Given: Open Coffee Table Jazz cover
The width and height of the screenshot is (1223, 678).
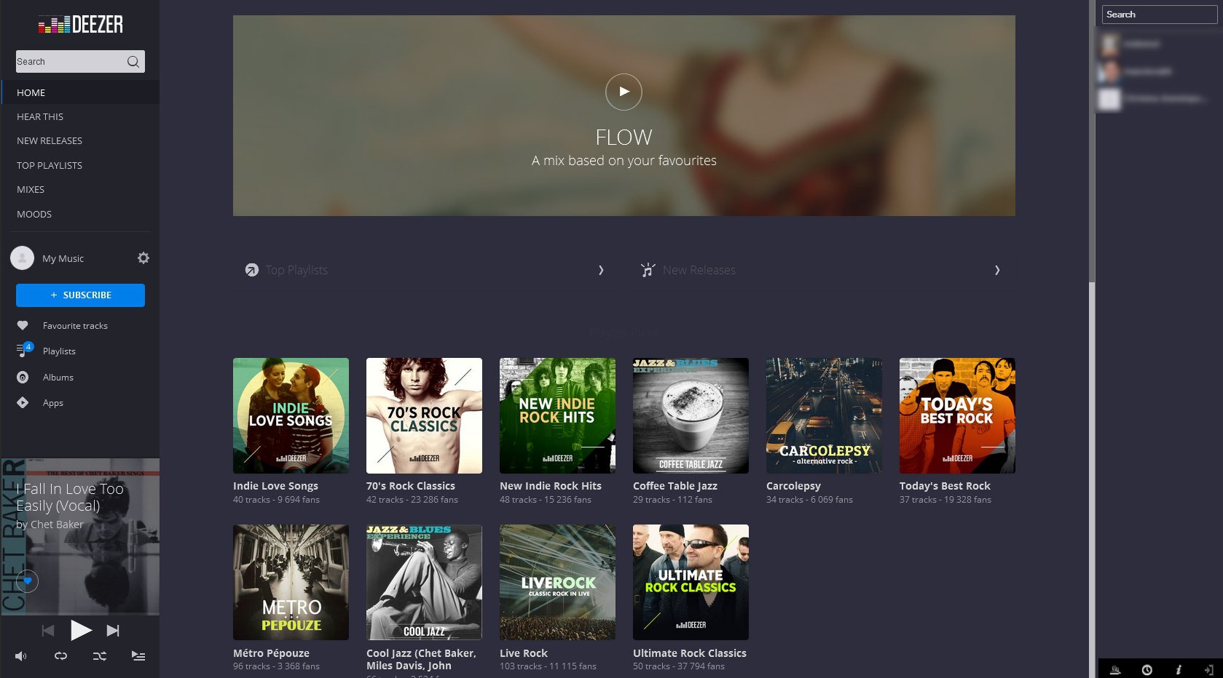Looking at the screenshot, I should [x=691, y=415].
